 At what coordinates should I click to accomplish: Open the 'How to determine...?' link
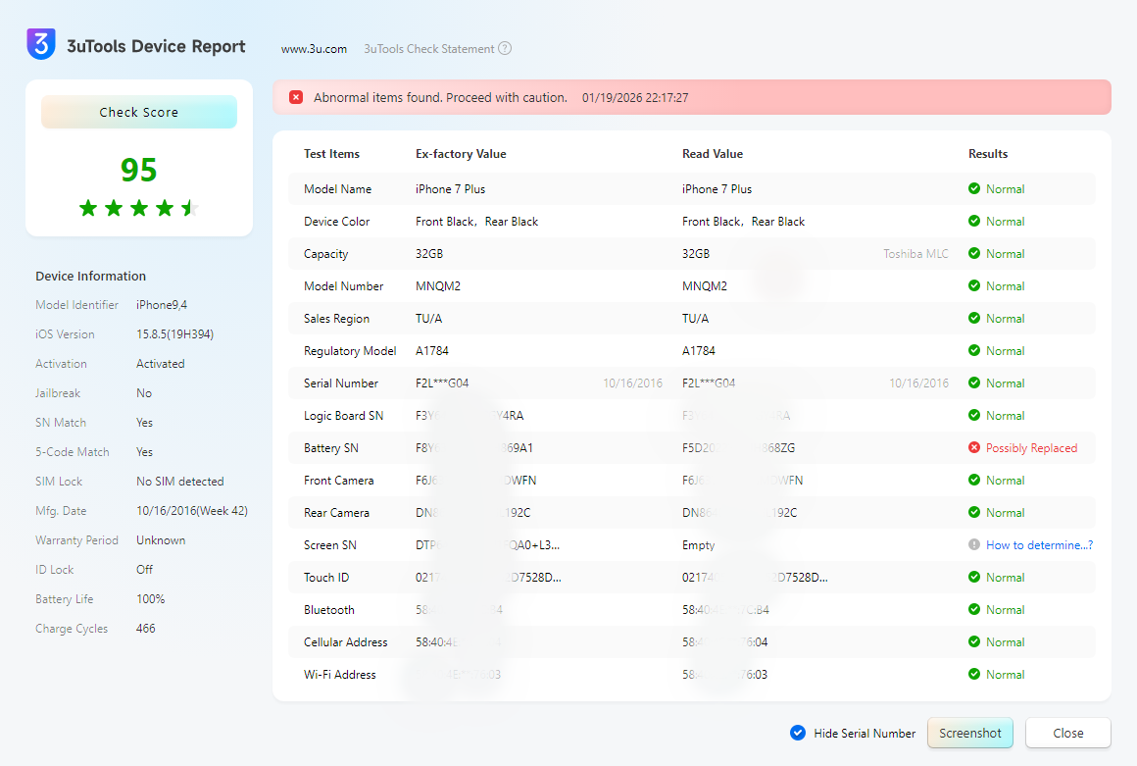click(1039, 545)
